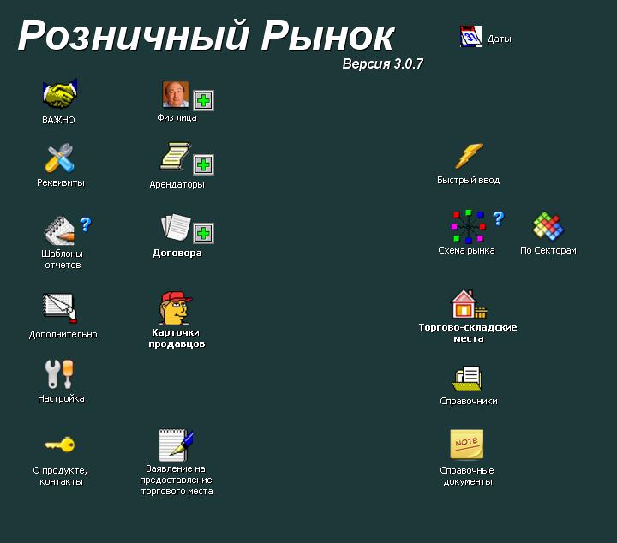This screenshot has width=617, height=543.
Task: Open Торгово-складские места house icon
Action: pos(469,304)
